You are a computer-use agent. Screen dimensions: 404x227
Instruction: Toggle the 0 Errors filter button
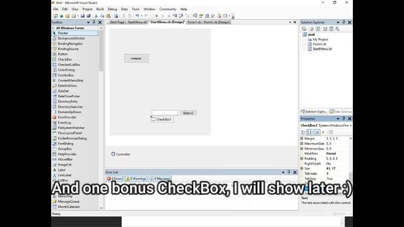pos(115,178)
